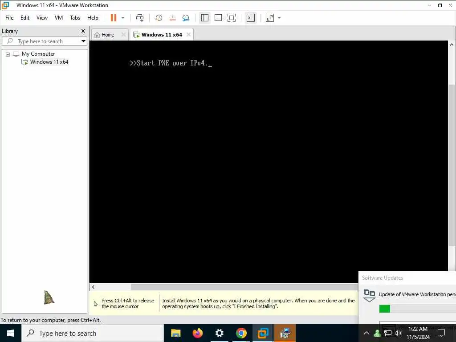Screen dimensions: 456x342
Task: Click the stretch guest display icon
Action: pos(270,18)
